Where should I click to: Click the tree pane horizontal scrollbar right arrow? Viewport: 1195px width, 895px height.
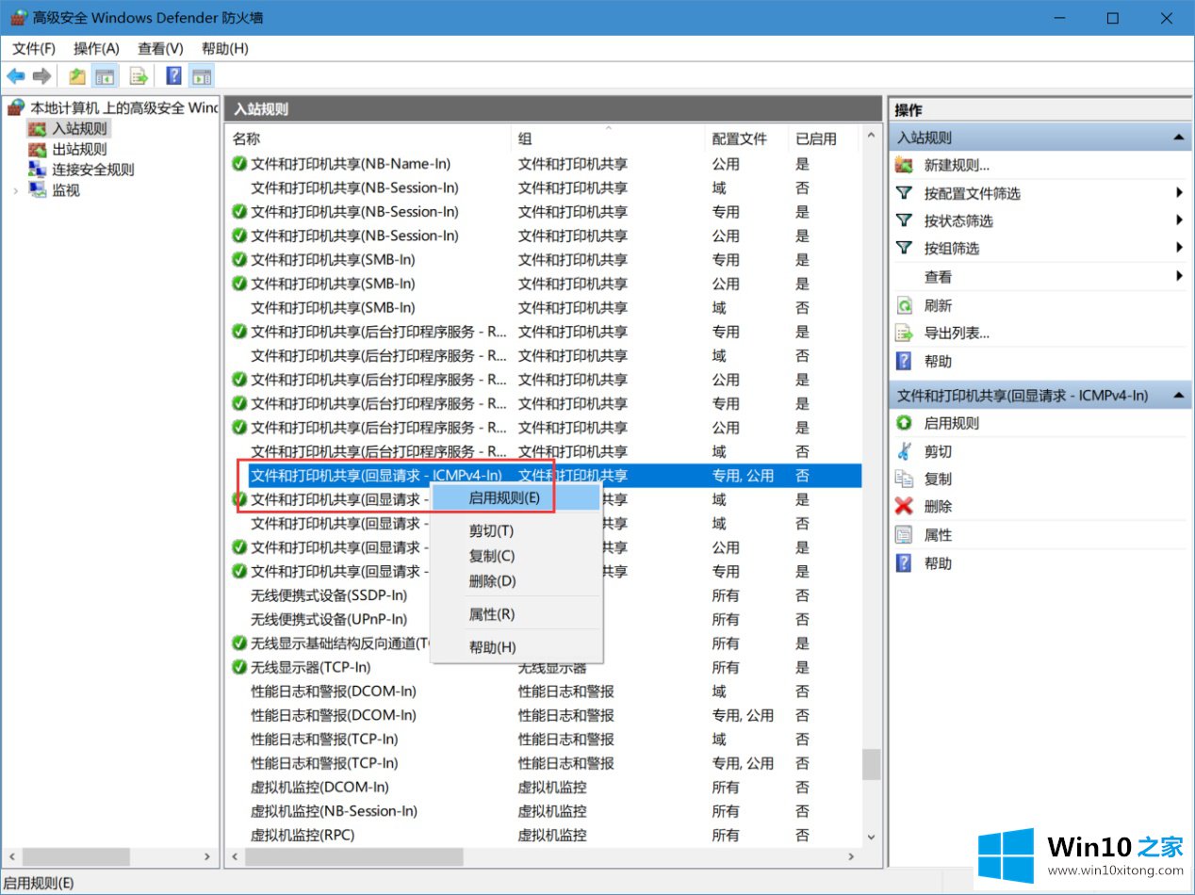208,856
